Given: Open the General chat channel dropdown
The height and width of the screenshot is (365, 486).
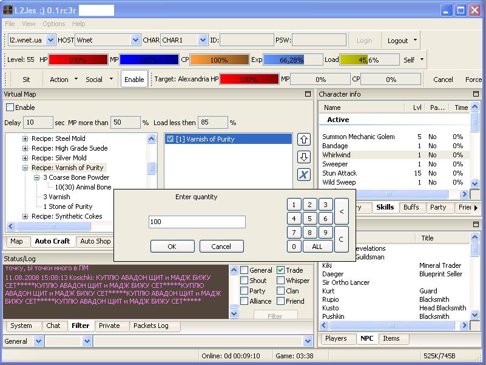Looking at the screenshot, I should (x=38, y=341).
